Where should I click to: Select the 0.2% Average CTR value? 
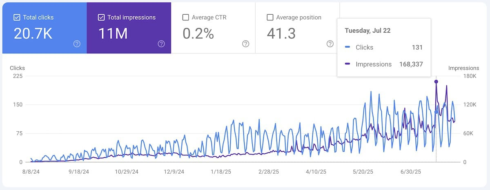[x=198, y=34]
